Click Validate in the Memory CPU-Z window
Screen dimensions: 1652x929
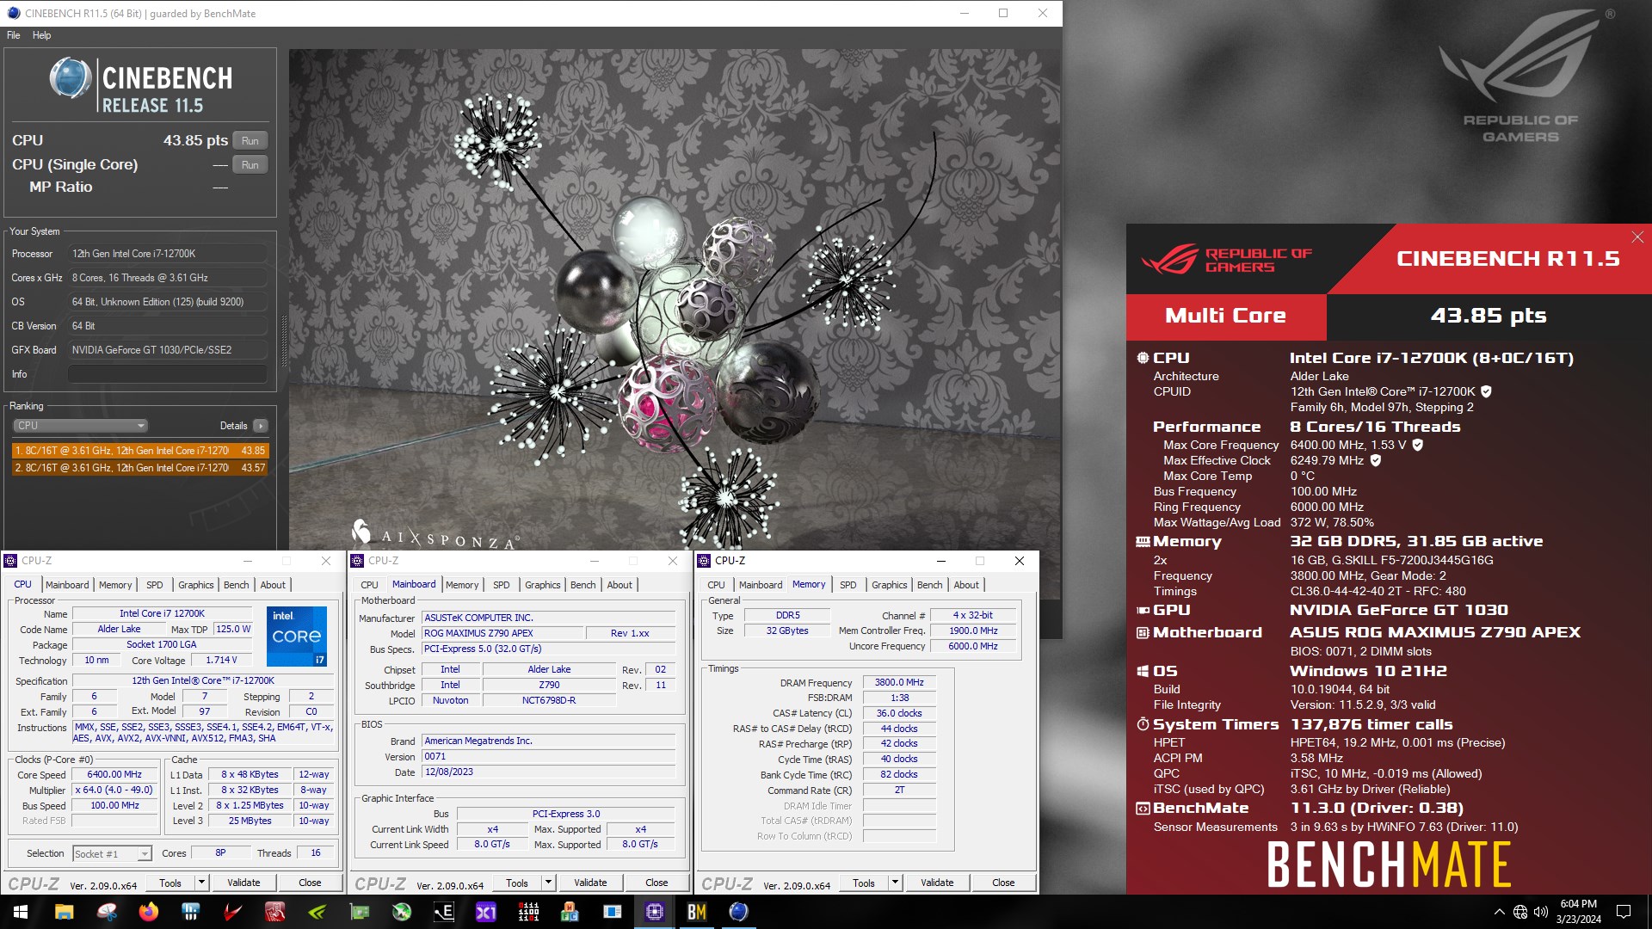pos(937,883)
